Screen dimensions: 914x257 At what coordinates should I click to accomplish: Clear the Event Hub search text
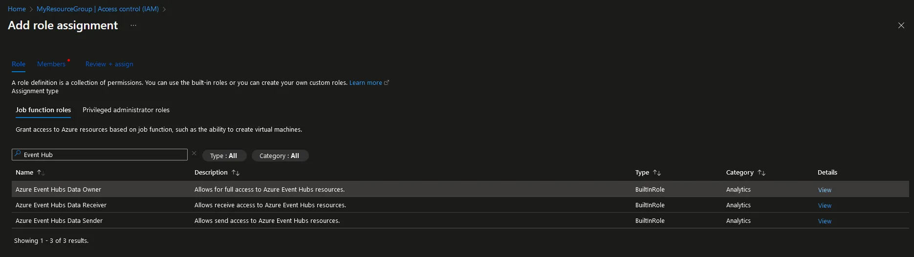194,153
